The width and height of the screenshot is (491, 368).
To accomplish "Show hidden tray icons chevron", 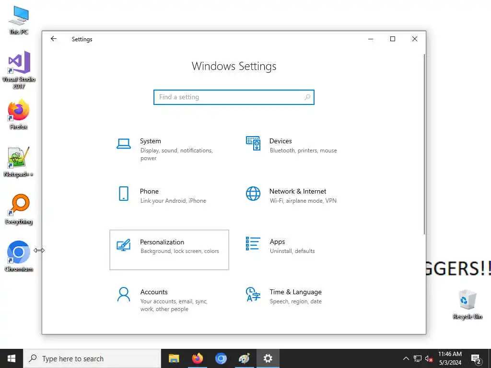I will click(x=406, y=358).
